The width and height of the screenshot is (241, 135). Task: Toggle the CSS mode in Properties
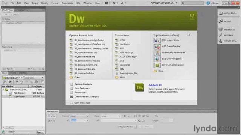tap(51, 121)
